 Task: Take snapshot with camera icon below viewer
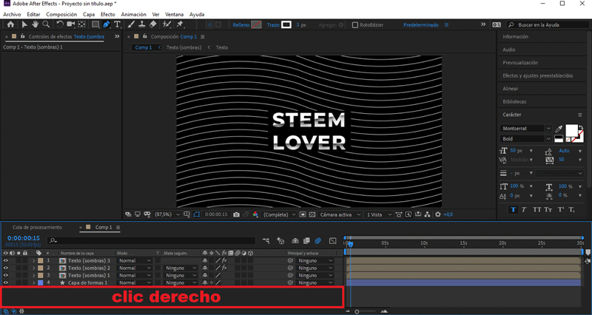[236, 214]
